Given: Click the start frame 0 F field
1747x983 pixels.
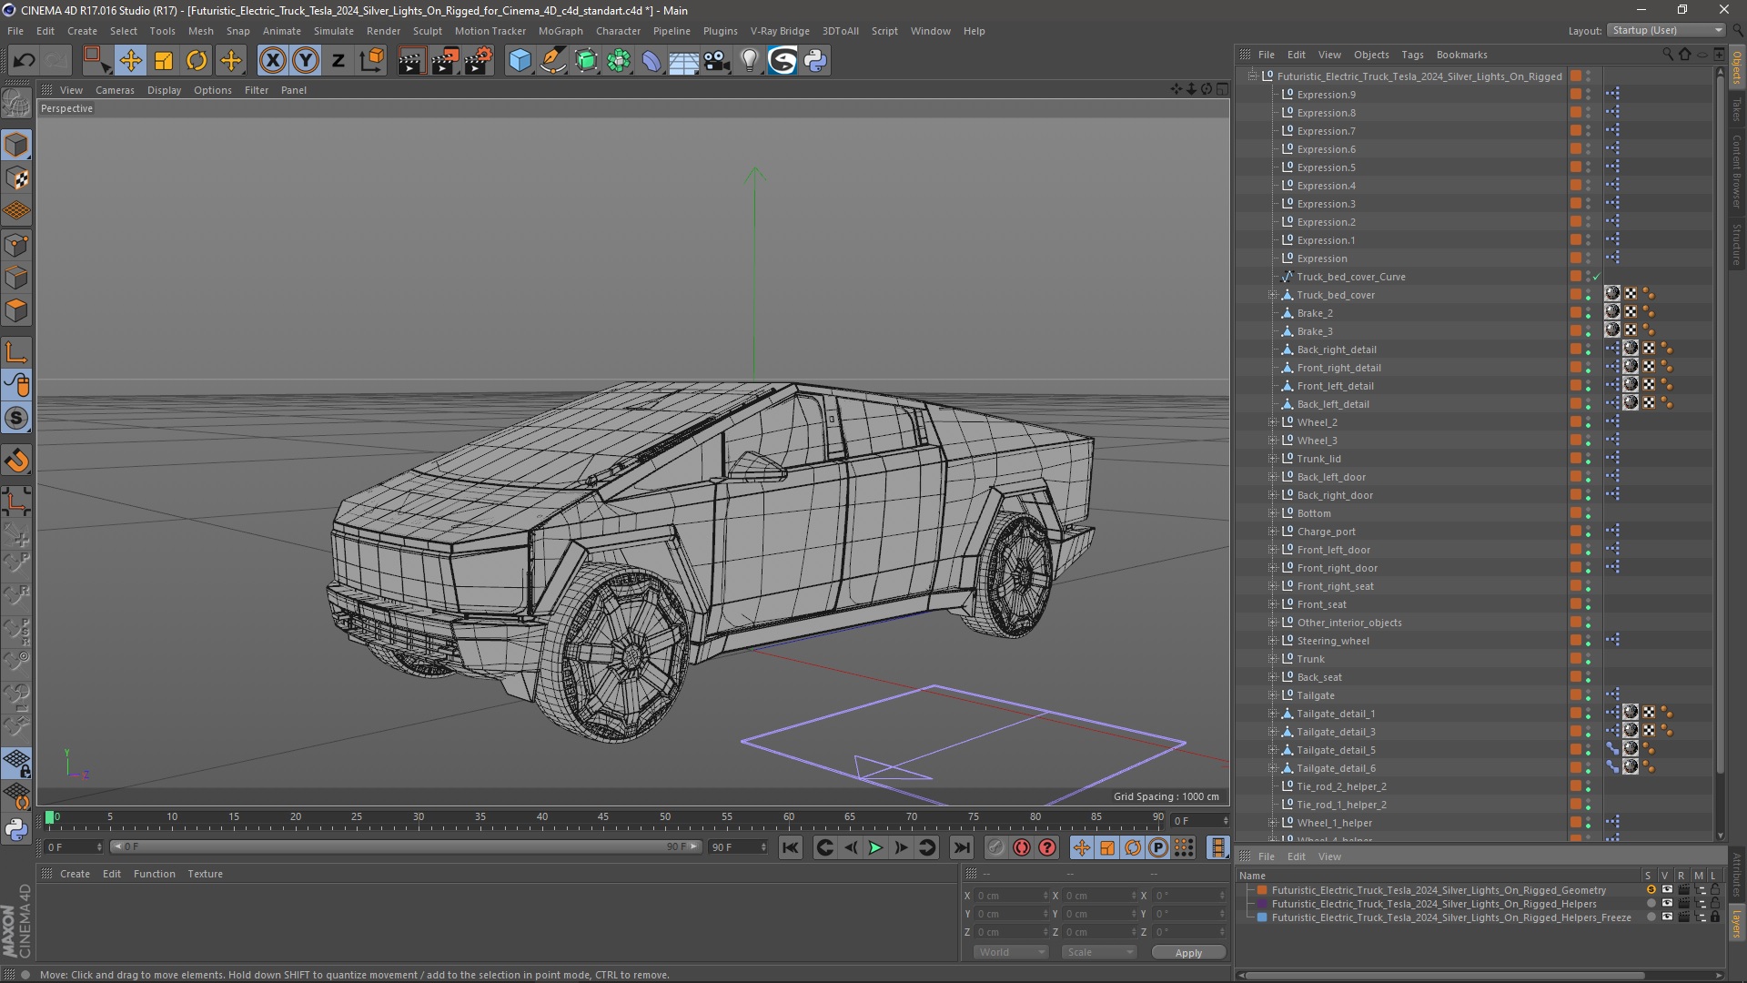Looking at the screenshot, I should coord(75,847).
